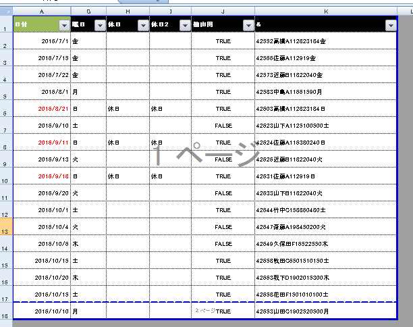
Task: Click cell 42658花田F1501010100土
Action: tap(326, 294)
